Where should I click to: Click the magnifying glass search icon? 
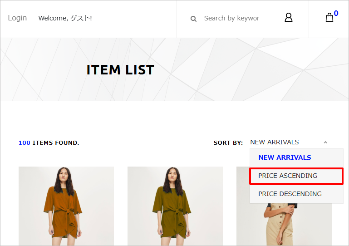point(193,19)
